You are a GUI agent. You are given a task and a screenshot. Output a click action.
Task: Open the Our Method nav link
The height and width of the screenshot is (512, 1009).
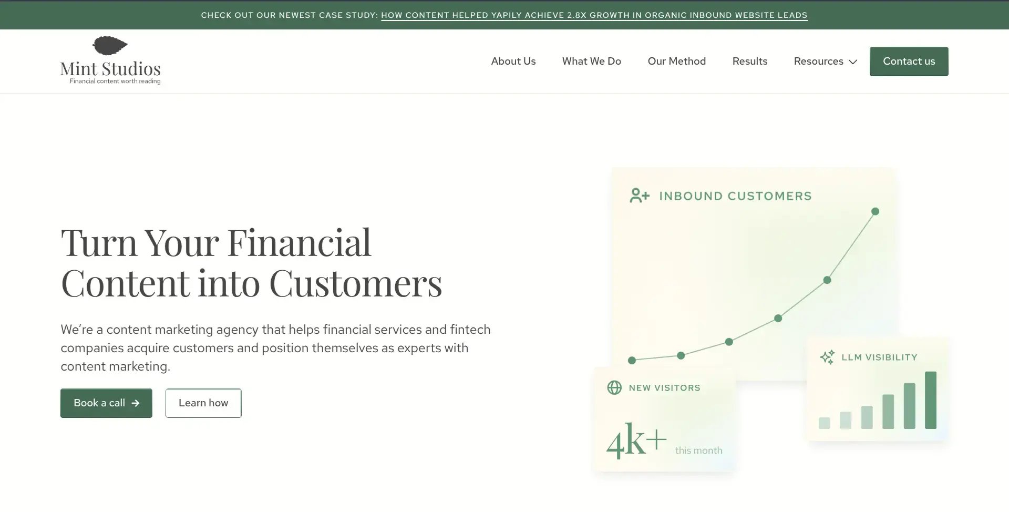coord(676,62)
